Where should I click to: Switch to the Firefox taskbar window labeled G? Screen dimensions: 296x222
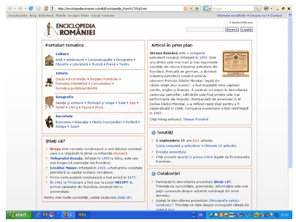(x=68, y=215)
